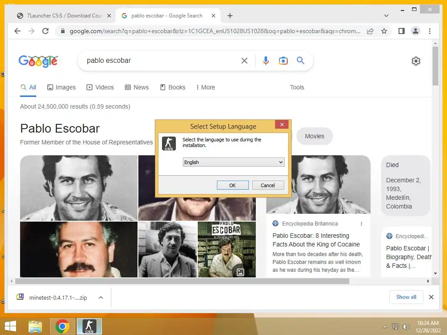The width and height of the screenshot is (447, 335).
Task: Switch to the 7Launcher CS:S tab
Action: click(64, 16)
